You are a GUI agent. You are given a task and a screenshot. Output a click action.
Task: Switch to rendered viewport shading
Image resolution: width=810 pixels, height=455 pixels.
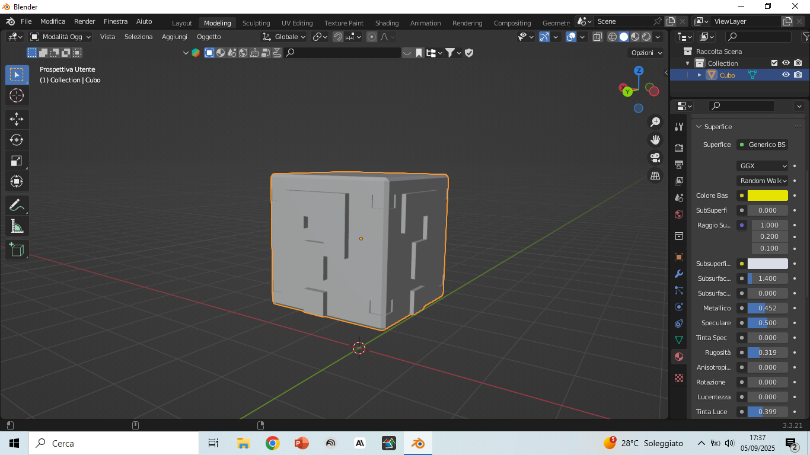646,37
